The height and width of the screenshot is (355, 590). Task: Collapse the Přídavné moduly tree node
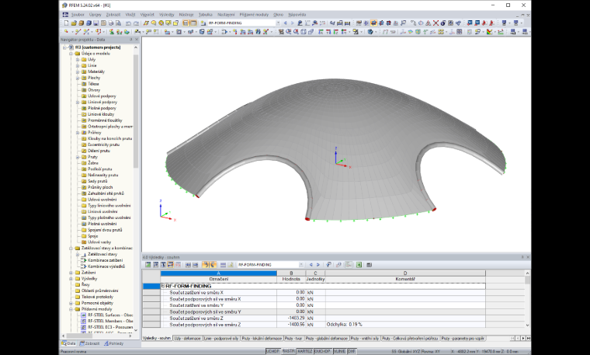pyautogui.click(x=71, y=308)
